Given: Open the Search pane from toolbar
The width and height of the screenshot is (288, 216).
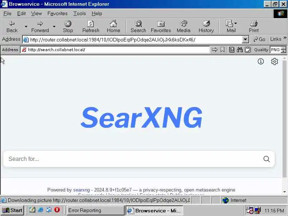Looking at the screenshot, I should [138, 27].
